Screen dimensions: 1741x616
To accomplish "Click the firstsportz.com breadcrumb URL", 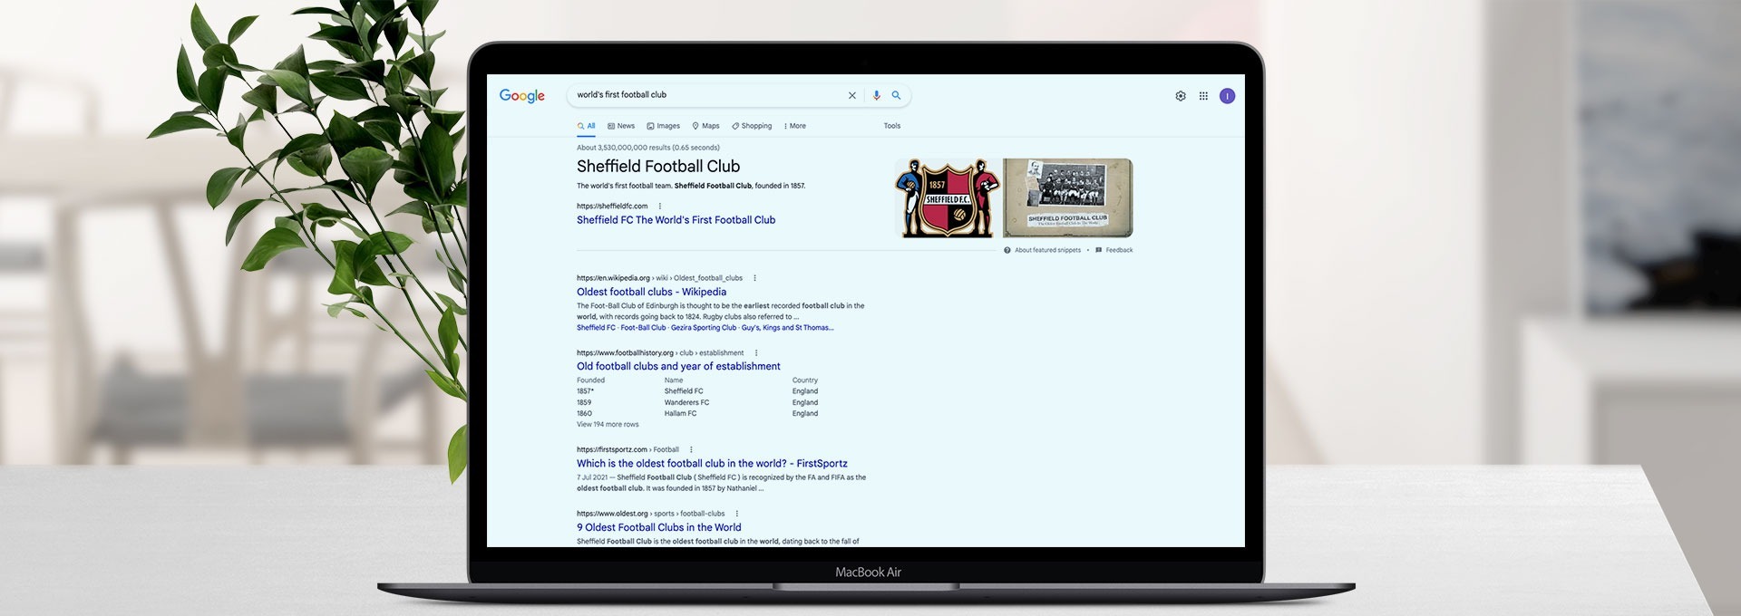I will [x=627, y=449].
